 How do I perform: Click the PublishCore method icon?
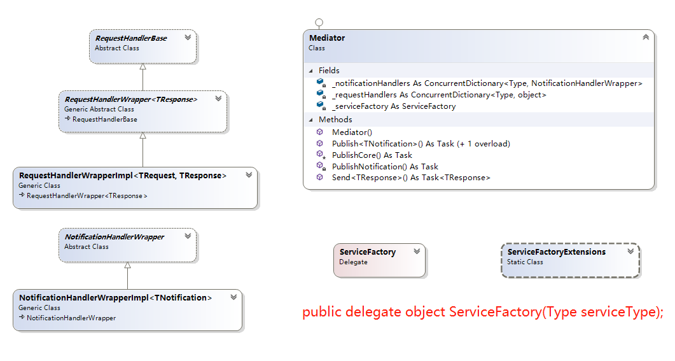321,155
